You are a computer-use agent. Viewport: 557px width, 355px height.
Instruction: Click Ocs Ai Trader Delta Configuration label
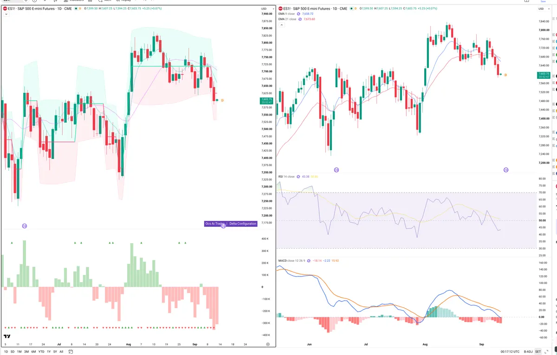click(231, 224)
